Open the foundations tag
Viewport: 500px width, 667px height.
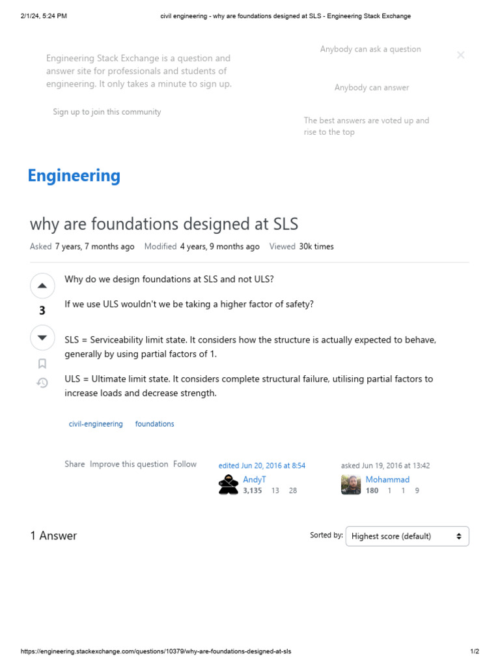point(154,424)
